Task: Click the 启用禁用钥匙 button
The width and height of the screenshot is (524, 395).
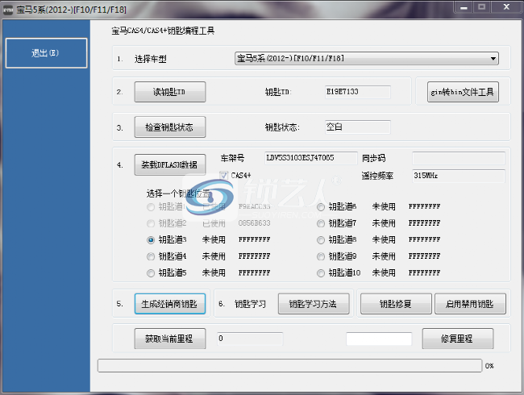Action: [x=470, y=304]
